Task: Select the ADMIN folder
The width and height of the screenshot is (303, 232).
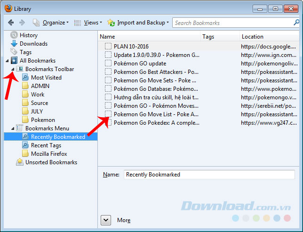Action: pyautogui.click(x=40, y=86)
